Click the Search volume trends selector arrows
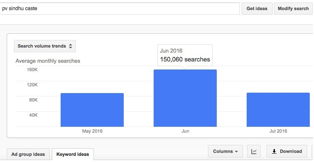The height and width of the screenshot is (163, 314). (x=70, y=46)
